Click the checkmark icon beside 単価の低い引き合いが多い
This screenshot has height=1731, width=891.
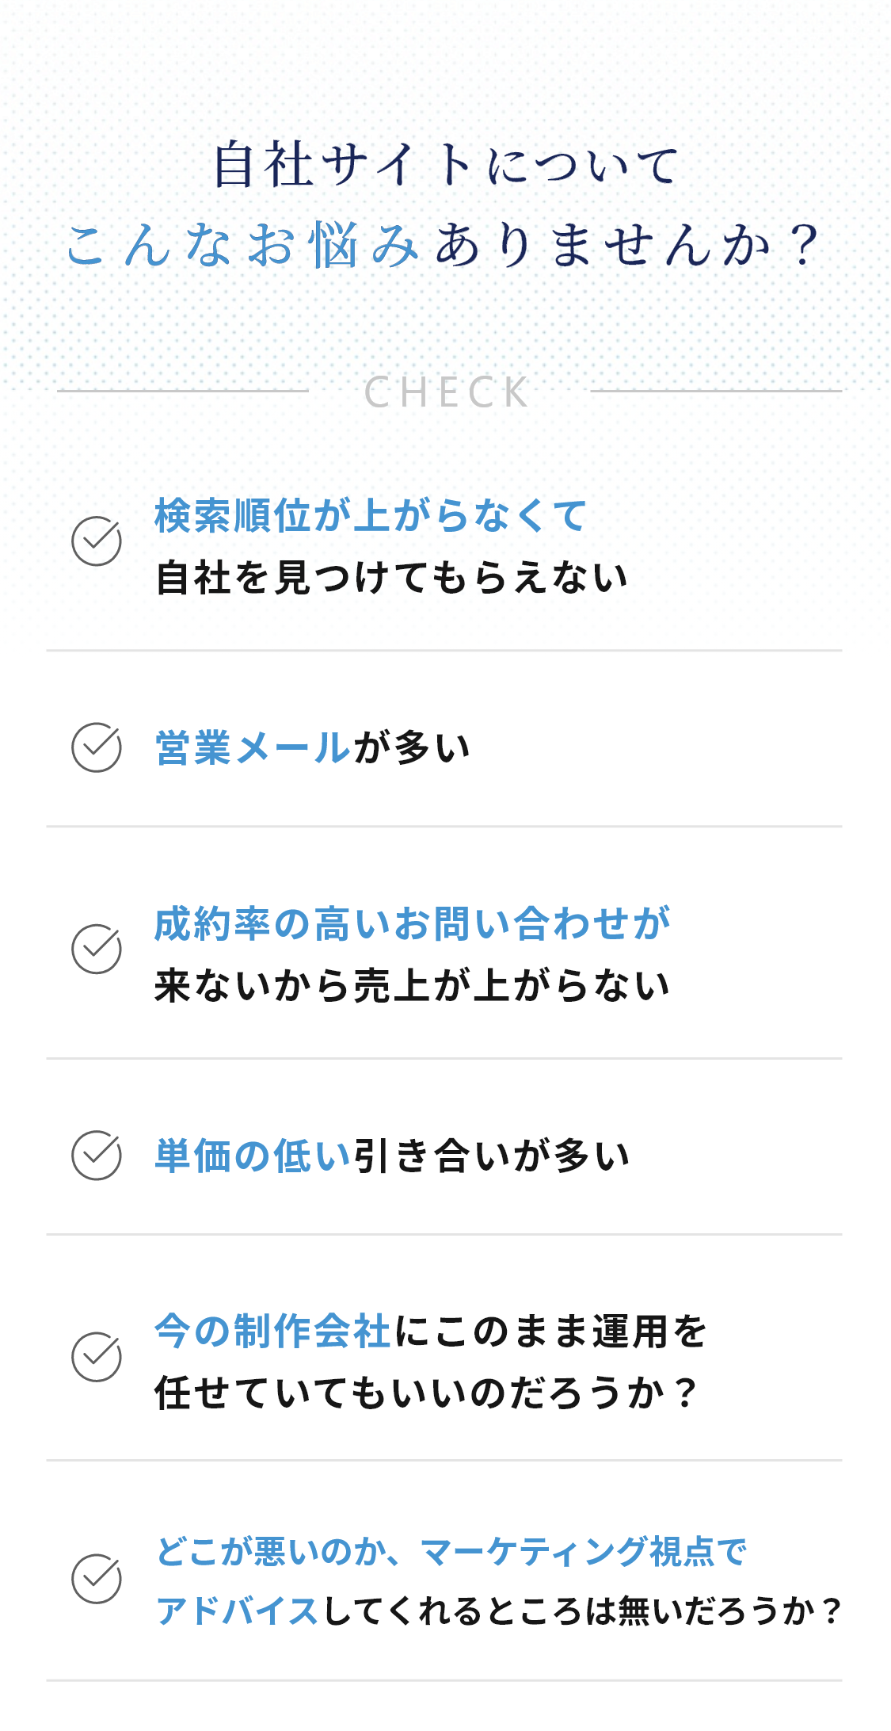97,1155
